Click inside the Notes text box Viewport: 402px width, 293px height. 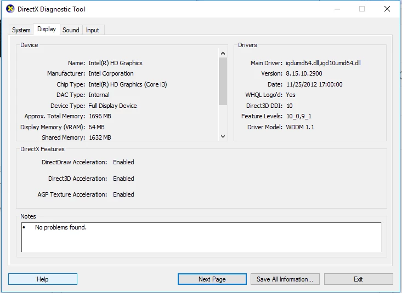pos(201,237)
